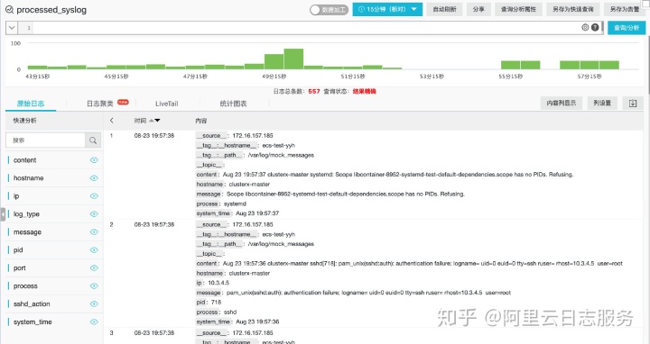Toggle the 数据加工 switch
650x344 pixels.
pos(330,10)
